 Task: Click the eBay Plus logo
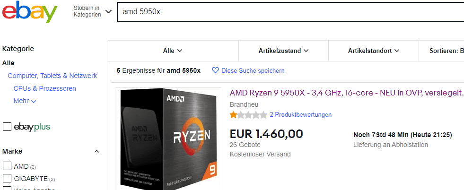point(32,127)
